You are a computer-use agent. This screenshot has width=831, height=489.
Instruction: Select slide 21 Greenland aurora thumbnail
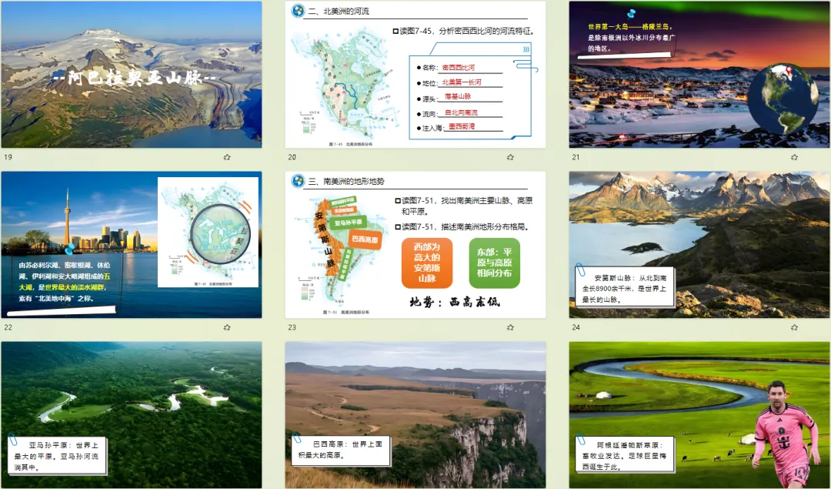click(x=699, y=74)
